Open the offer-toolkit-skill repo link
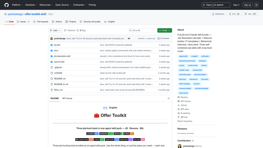Screen dimensions: 263x148 point(36,14)
